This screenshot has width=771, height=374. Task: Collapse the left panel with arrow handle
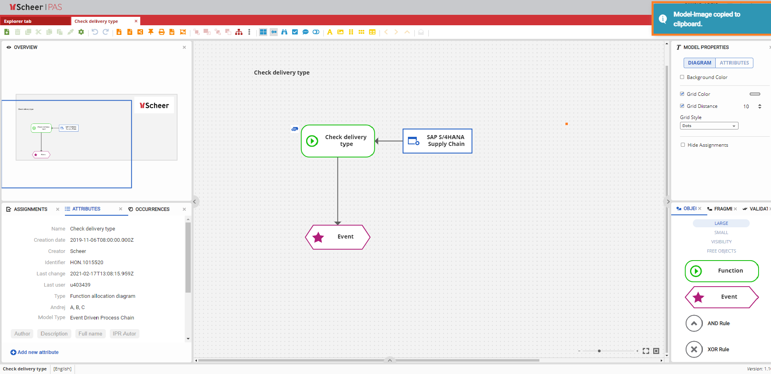194,202
